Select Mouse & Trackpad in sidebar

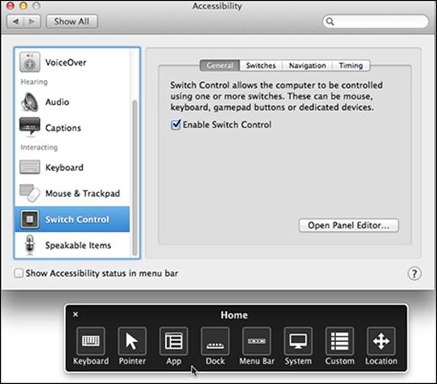pyautogui.click(x=72, y=193)
